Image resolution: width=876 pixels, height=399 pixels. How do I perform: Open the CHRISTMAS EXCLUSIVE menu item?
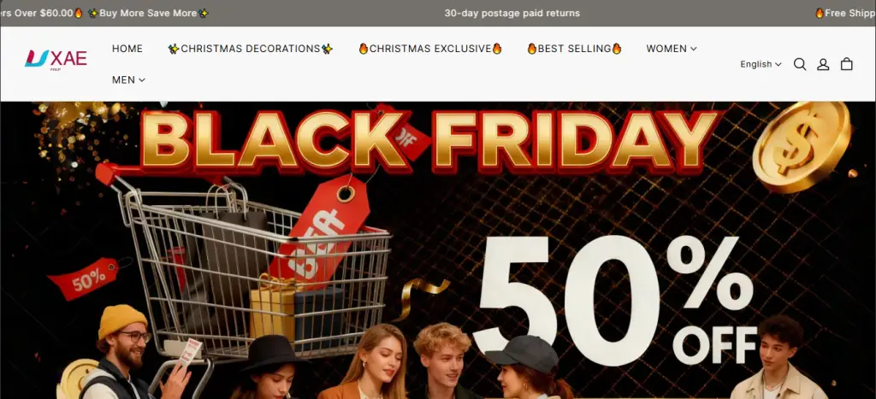430,49
